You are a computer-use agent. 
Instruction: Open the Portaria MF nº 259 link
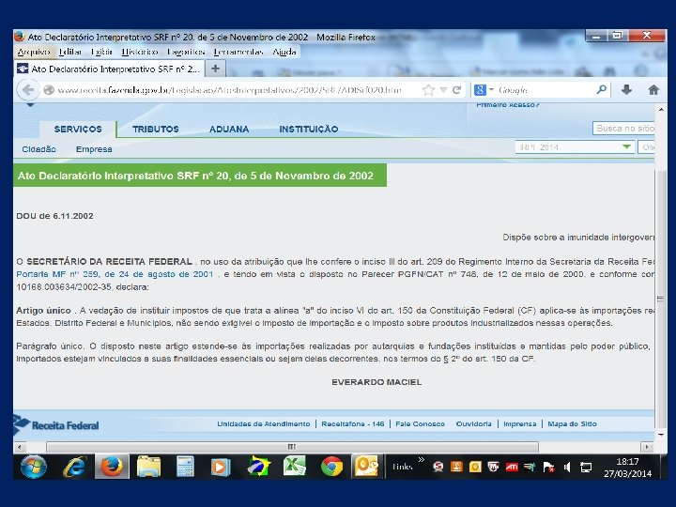point(115,274)
